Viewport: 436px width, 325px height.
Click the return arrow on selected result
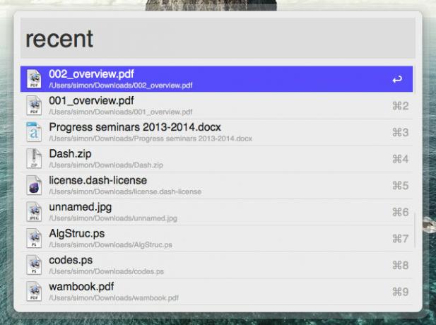click(397, 80)
